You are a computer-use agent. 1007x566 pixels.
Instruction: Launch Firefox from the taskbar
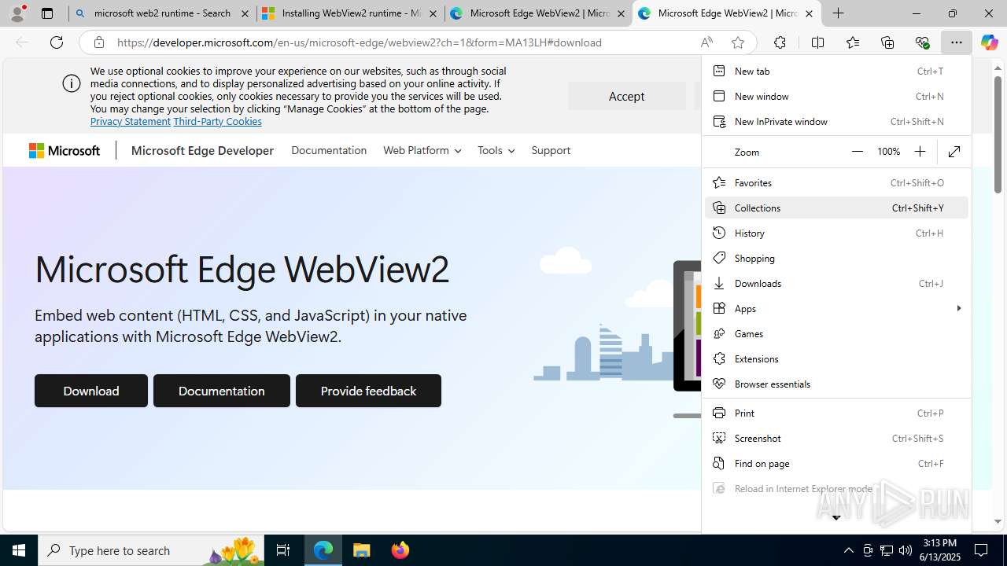click(400, 550)
